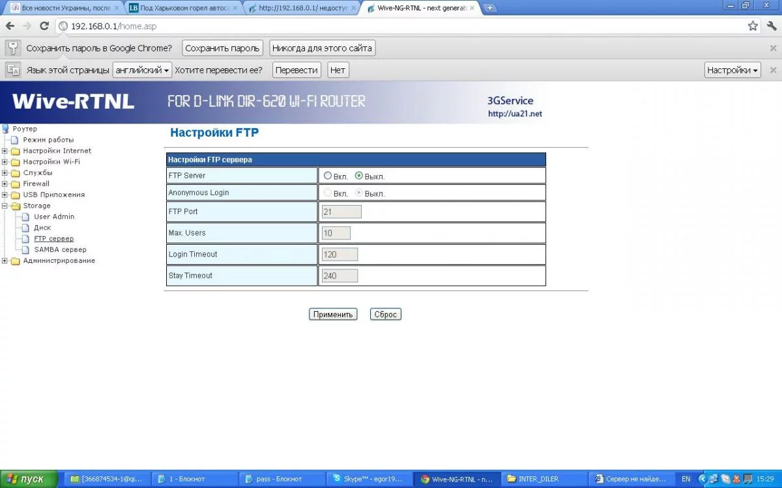782x488 pixels.
Task: Expand the USB Приложения tree node
Action: (5, 195)
